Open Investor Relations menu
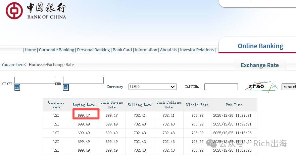Viewport: 296px width, 155px height. 197,50
